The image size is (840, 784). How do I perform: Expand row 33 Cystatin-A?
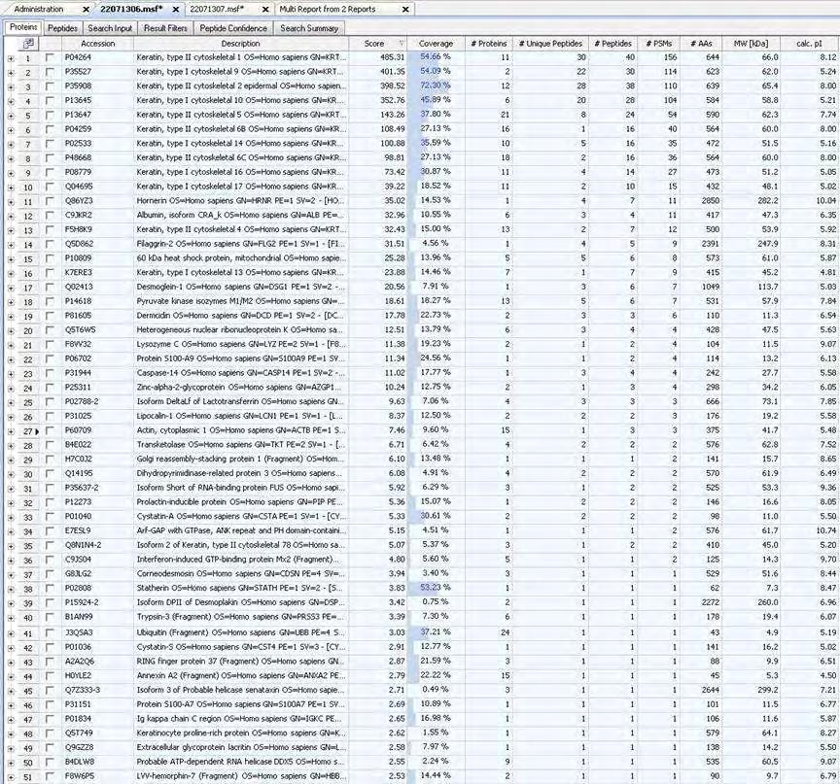click(11, 517)
